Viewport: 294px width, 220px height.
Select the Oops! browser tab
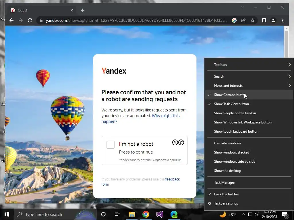tap(42, 10)
